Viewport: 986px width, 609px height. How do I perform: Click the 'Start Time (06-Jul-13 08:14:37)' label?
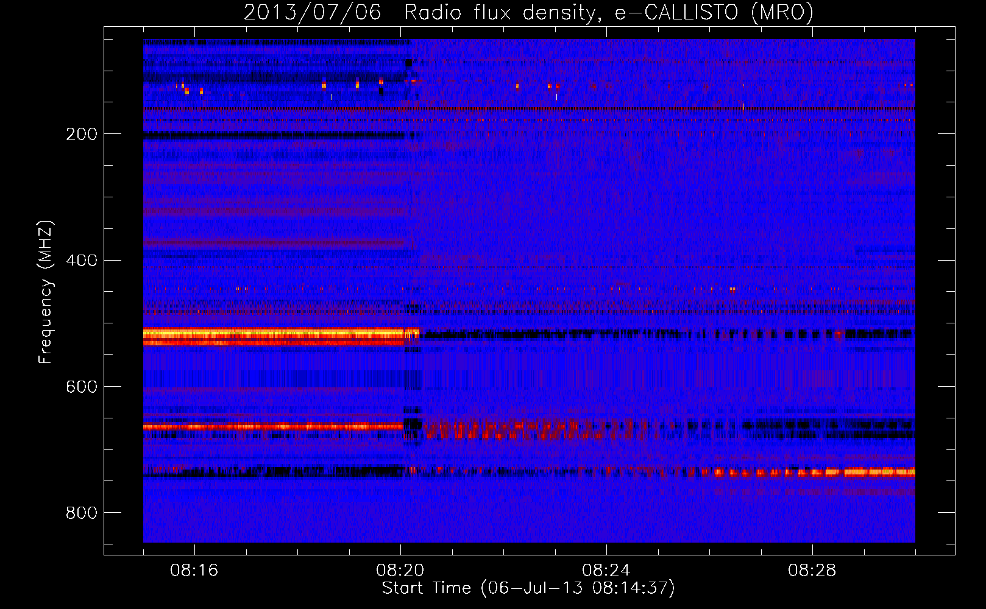tap(528, 588)
